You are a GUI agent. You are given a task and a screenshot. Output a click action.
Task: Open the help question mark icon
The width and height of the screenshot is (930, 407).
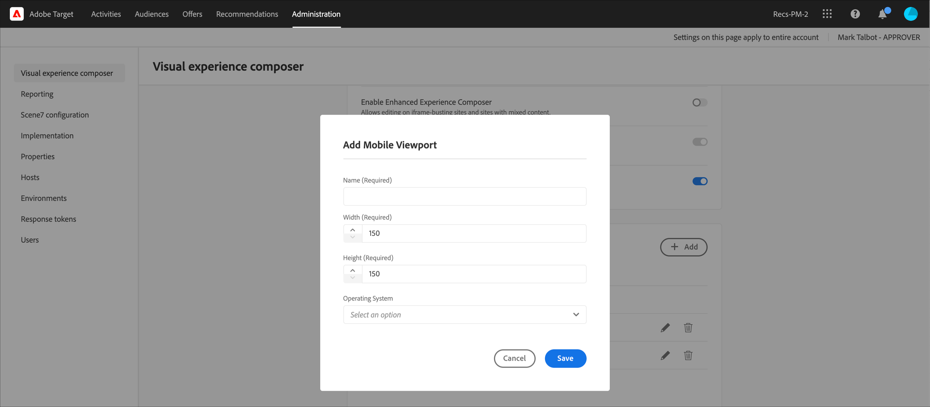tap(855, 14)
